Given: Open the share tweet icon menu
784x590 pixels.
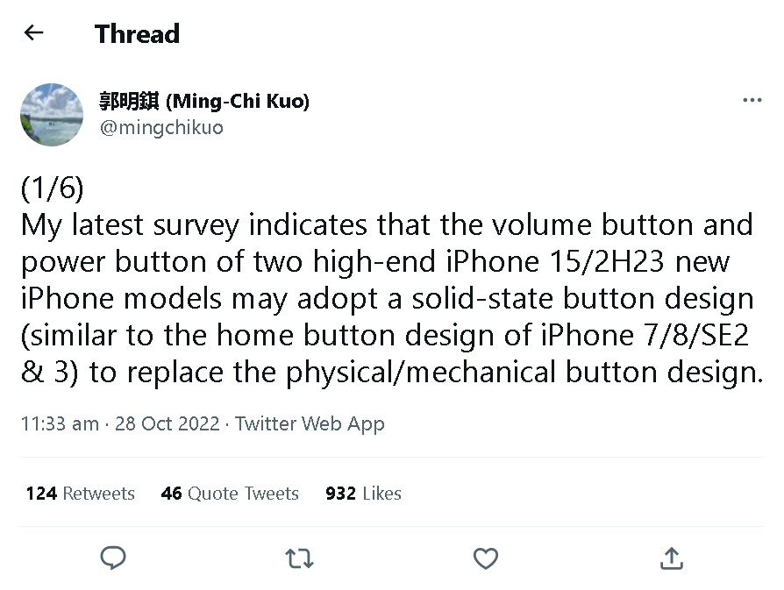Looking at the screenshot, I should (x=671, y=558).
